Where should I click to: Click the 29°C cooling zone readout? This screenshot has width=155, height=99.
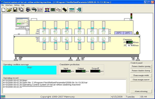pos(119,33)
